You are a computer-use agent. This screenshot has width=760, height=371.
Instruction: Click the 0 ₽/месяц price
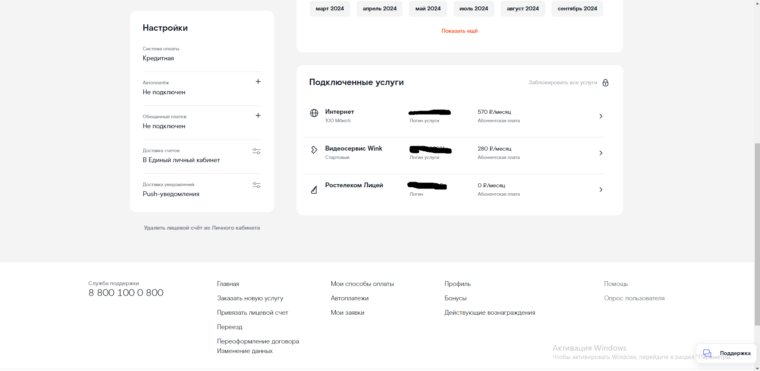[491, 185]
